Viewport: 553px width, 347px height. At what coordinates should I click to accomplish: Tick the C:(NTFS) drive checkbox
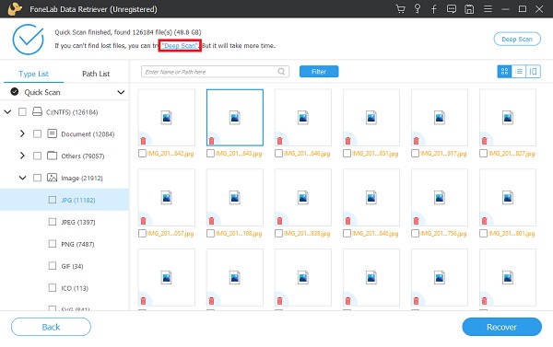pyautogui.click(x=22, y=111)
